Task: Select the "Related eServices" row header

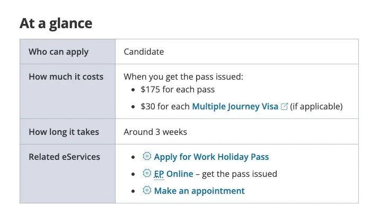Action: pyautogui.click(x=64, y=157)
